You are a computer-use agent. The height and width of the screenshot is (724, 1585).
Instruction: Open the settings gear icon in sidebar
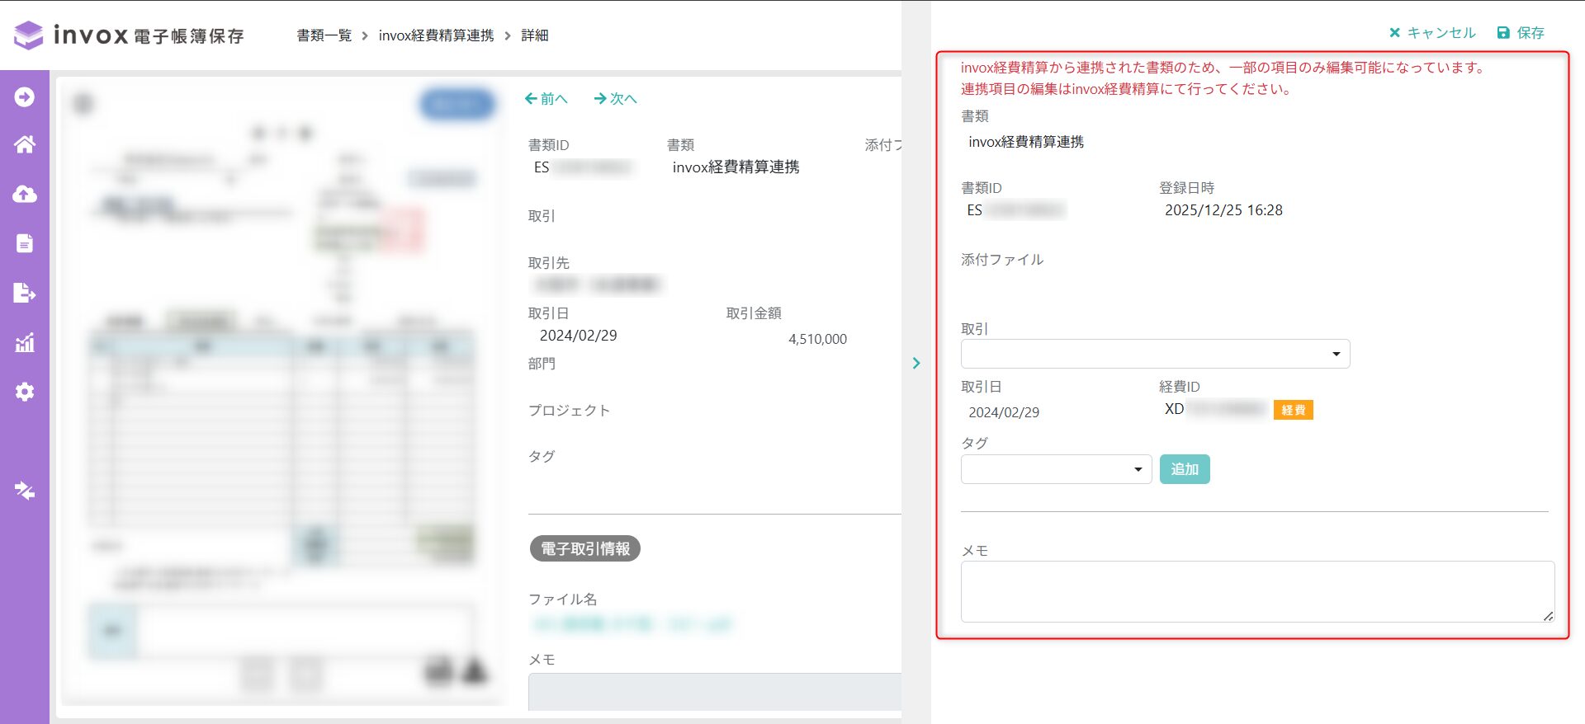[x=25, y=392]
